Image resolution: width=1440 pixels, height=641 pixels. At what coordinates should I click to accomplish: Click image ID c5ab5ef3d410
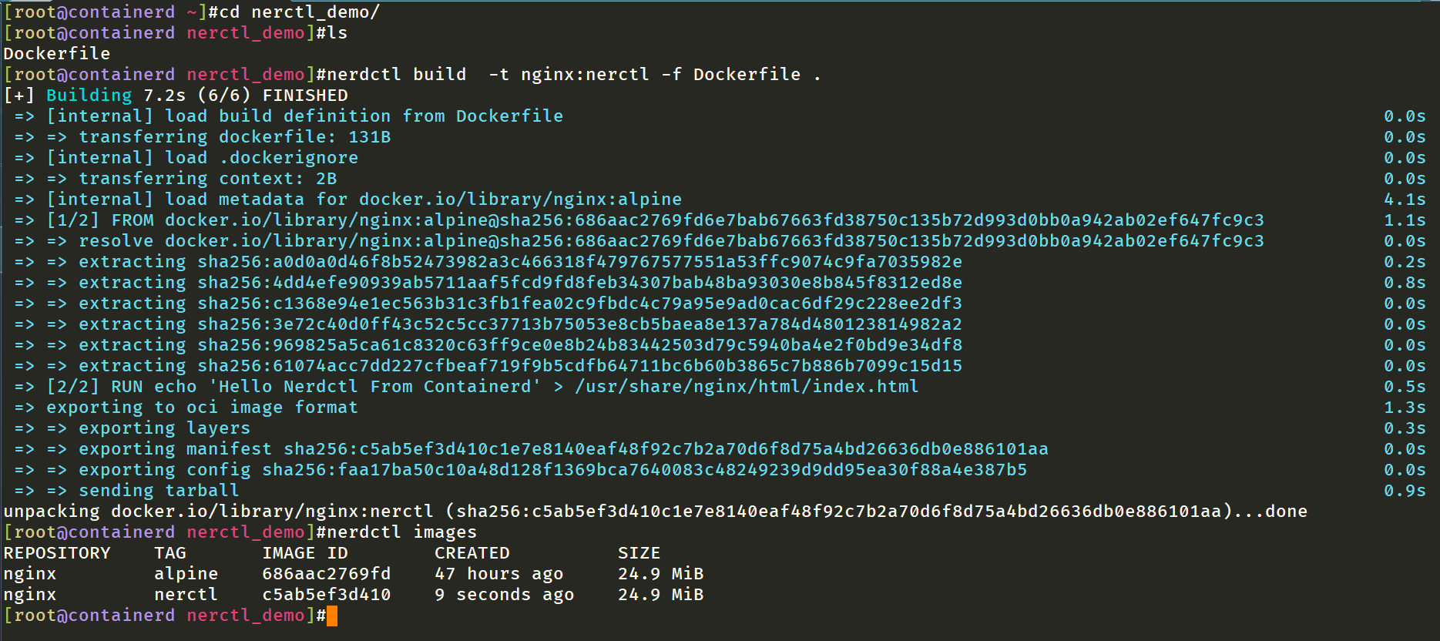pos(327,595)
